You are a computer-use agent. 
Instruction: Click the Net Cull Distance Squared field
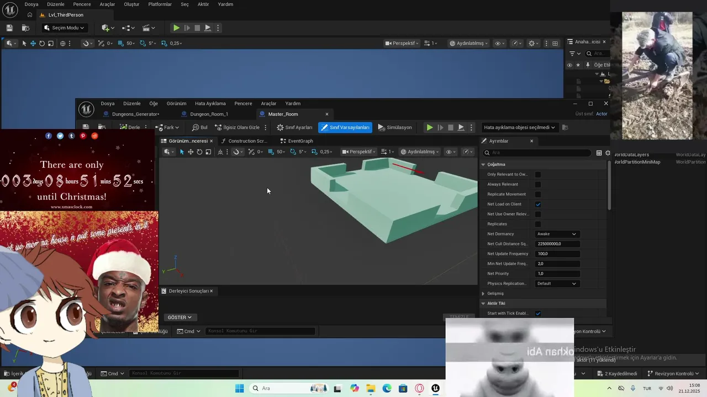click(557, 244)
